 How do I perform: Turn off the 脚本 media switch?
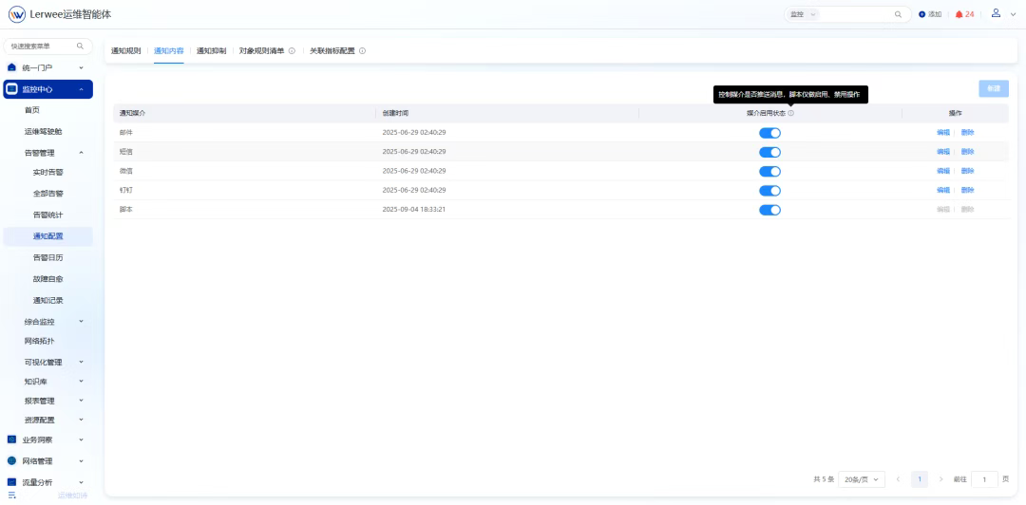769,210
